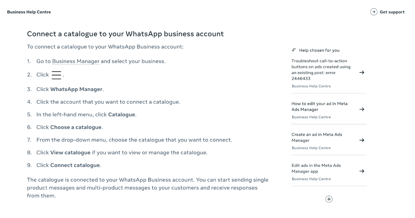Click the arrow for 'Create an ad in Meta Ads Manager'
415x218 pixels.
pos(362,140)
